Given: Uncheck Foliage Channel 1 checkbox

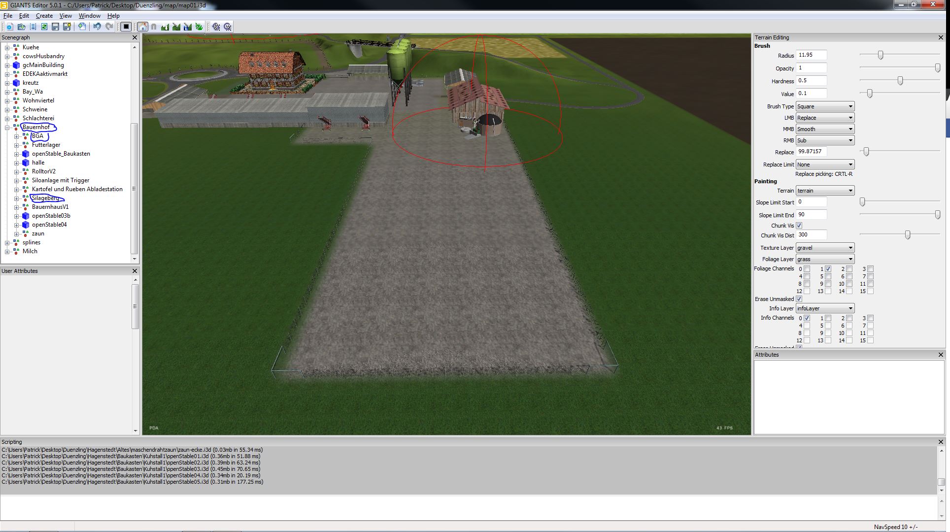Looking at the screenshot, I should [x=828, y=269].
